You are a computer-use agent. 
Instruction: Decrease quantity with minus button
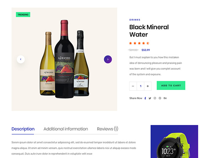(133, 86)
